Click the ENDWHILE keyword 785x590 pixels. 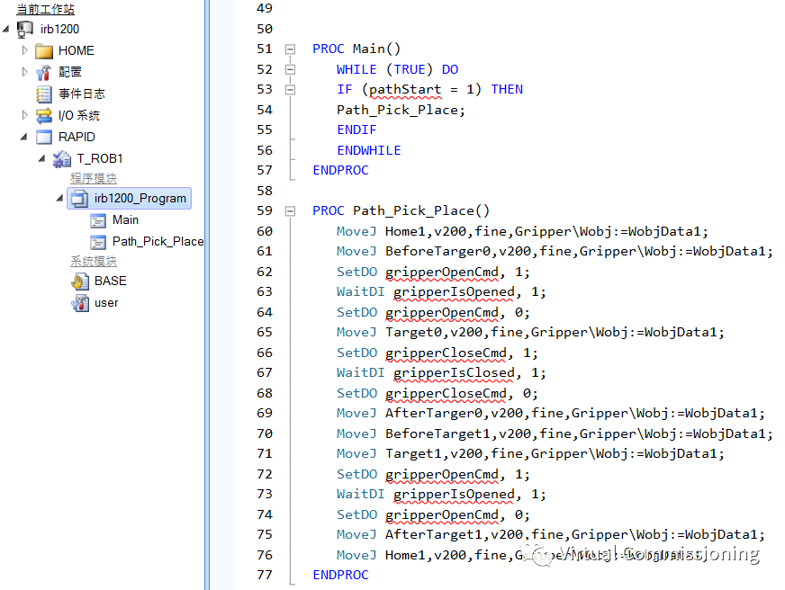369,150
